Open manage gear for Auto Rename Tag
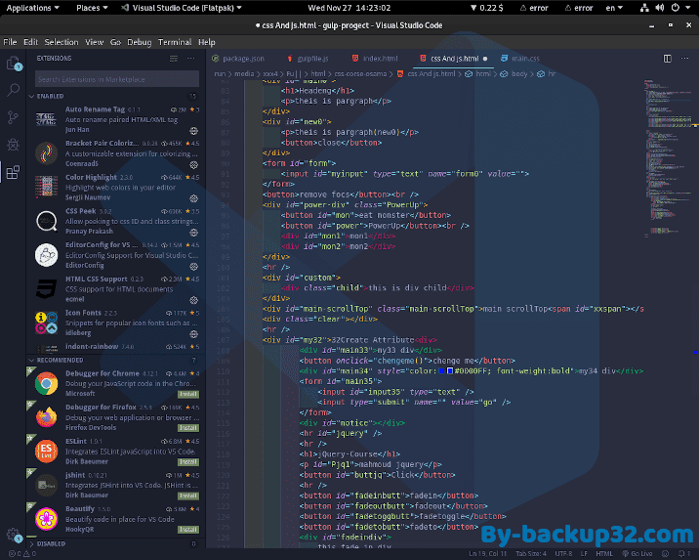Image resolution: width=699 pixels, height=560 pixels. pyautogui.click(x=194, y=131)
